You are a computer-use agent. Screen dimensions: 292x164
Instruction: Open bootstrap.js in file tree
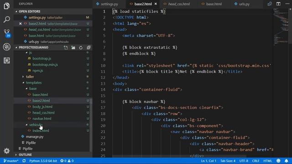pyautogui.click(x=42, y=58)
